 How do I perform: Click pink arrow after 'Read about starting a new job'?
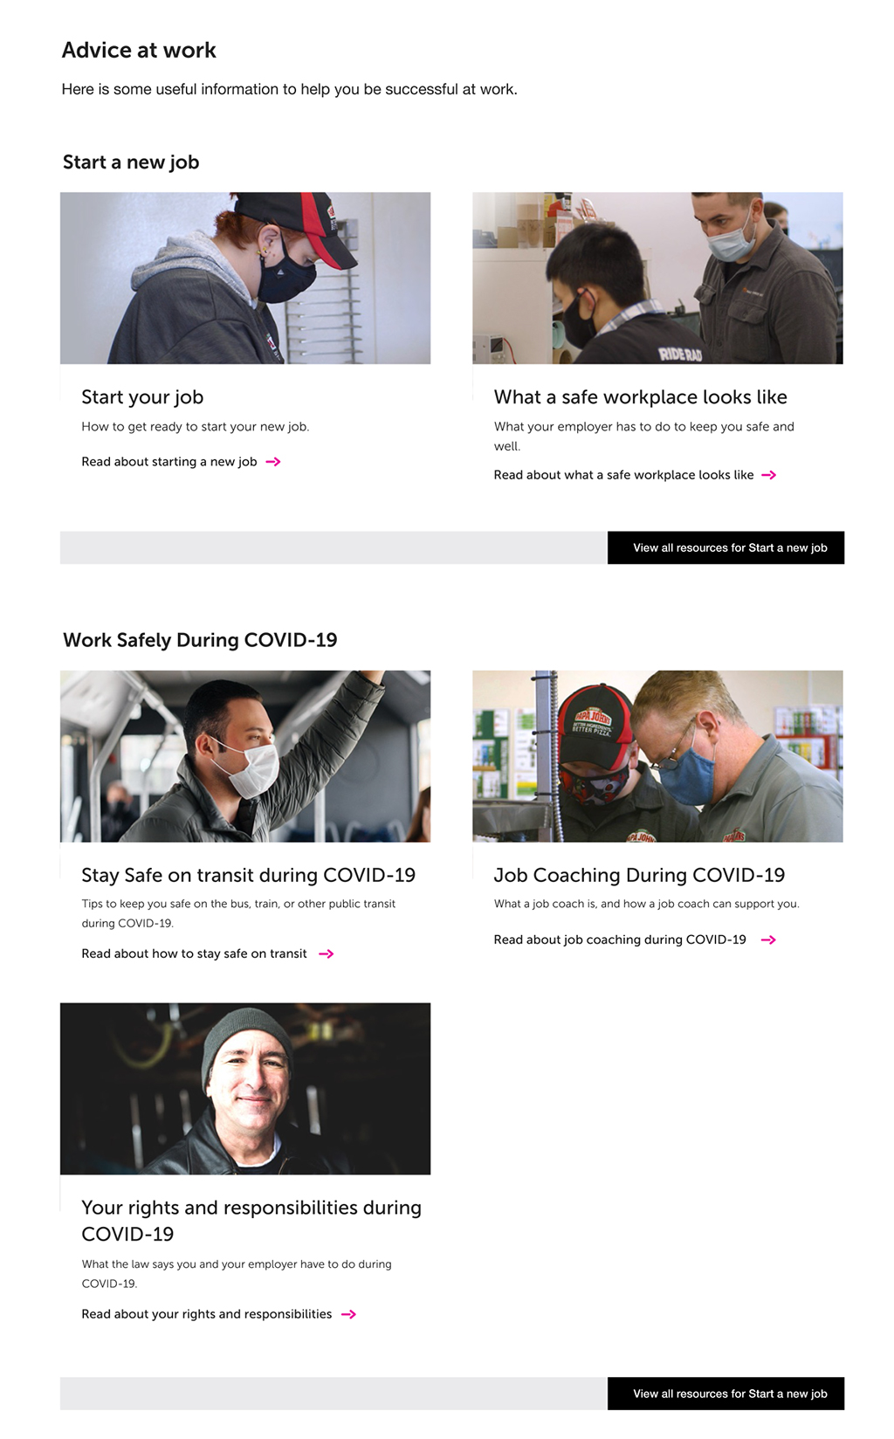(x=273, y=462)
